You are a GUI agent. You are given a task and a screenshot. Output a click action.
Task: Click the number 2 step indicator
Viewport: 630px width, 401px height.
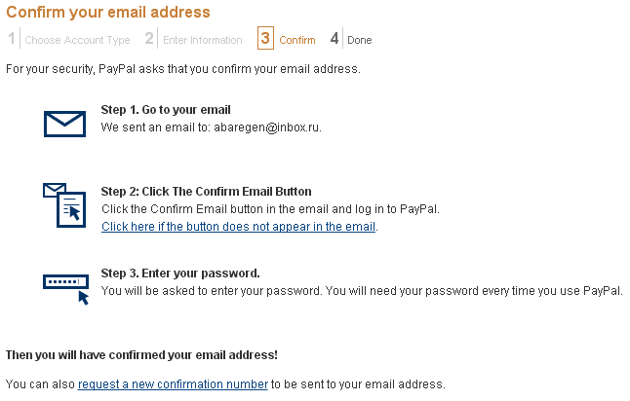pyautogui.click(x=149, y=39)
